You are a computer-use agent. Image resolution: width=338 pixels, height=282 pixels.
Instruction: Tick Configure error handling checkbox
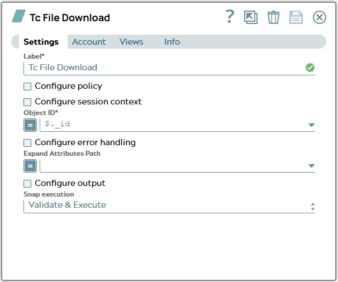coord(27,143)
